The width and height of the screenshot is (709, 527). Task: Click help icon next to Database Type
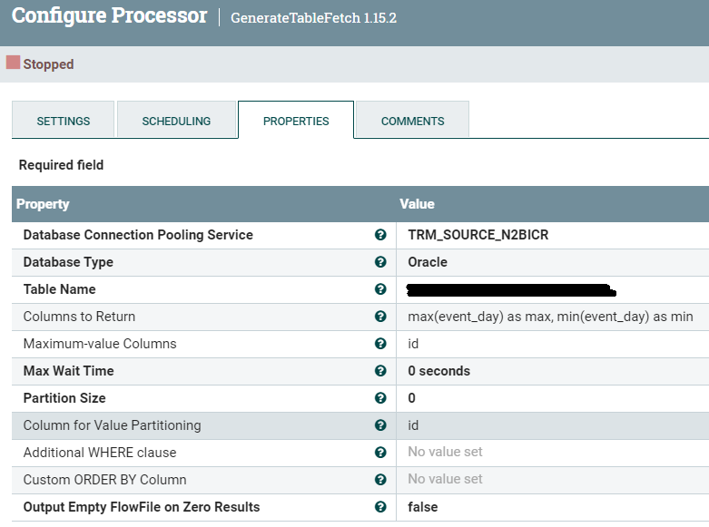(380, 262)
